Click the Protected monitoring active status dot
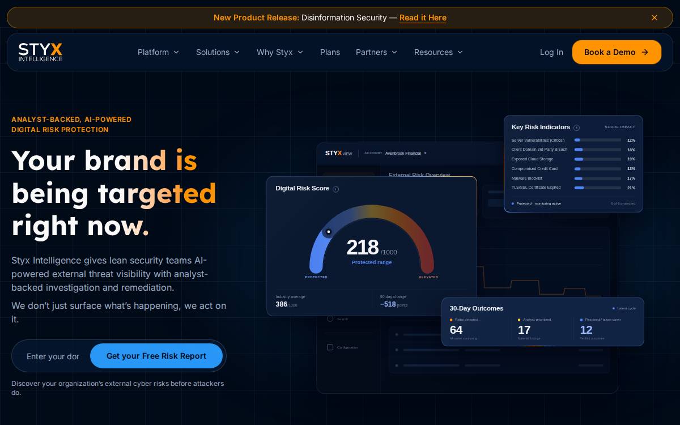 (x=513, y=203)
